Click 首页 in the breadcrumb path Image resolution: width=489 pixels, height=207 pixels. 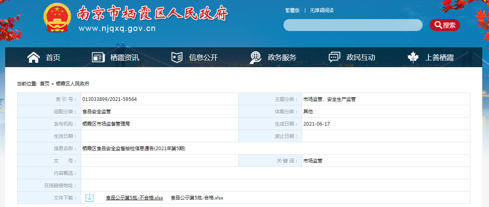click(x=45, y=84)
